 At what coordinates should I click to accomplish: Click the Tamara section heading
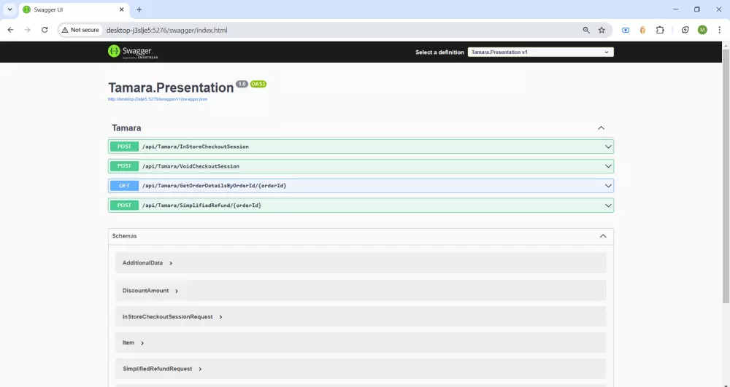(x=126, y=128)
